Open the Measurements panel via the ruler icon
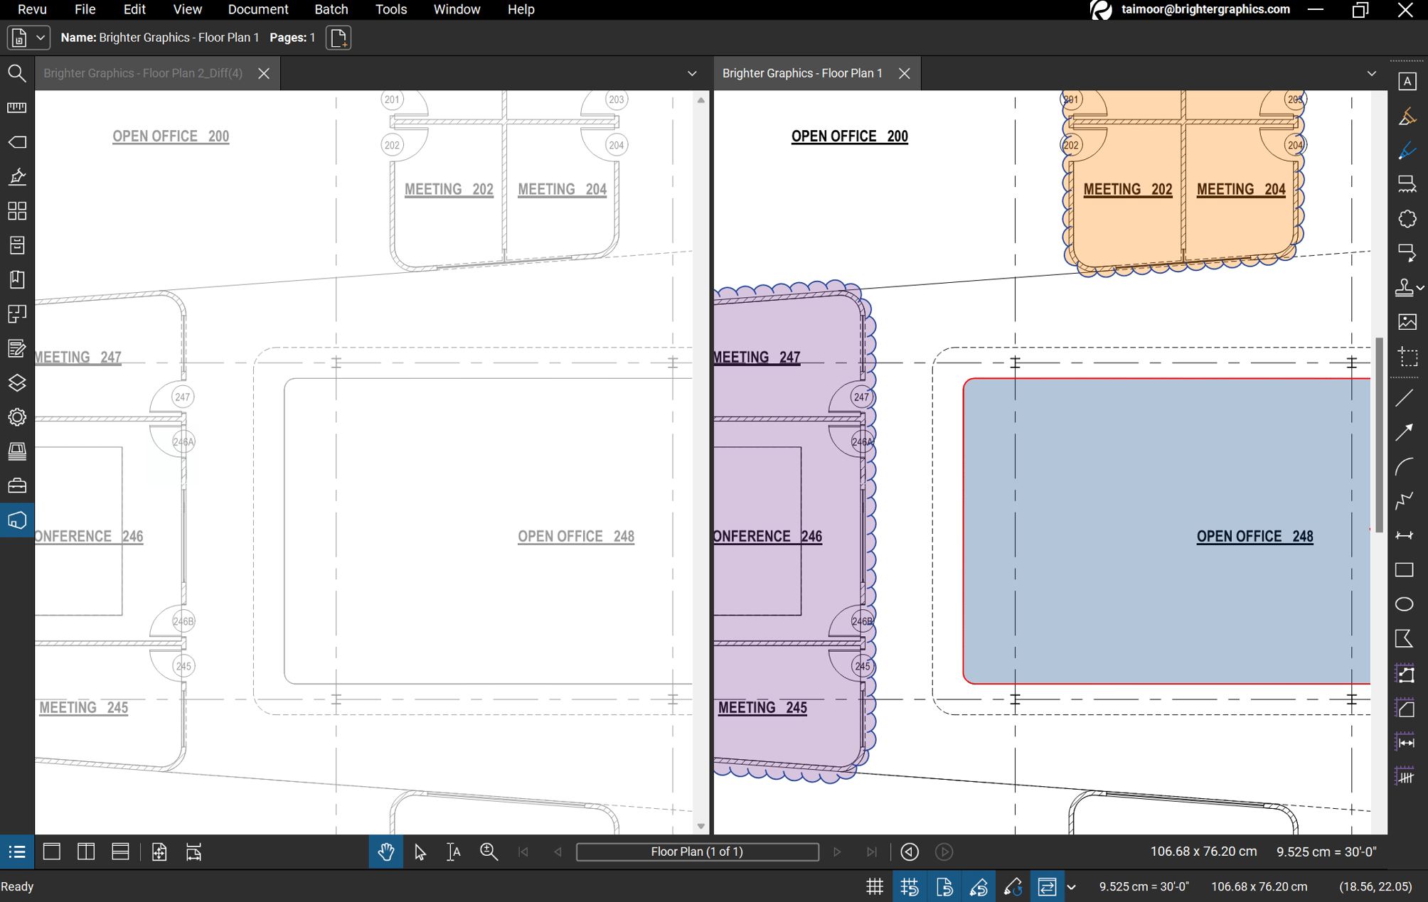The image size is (1428, 902). [x=17, y=107]
